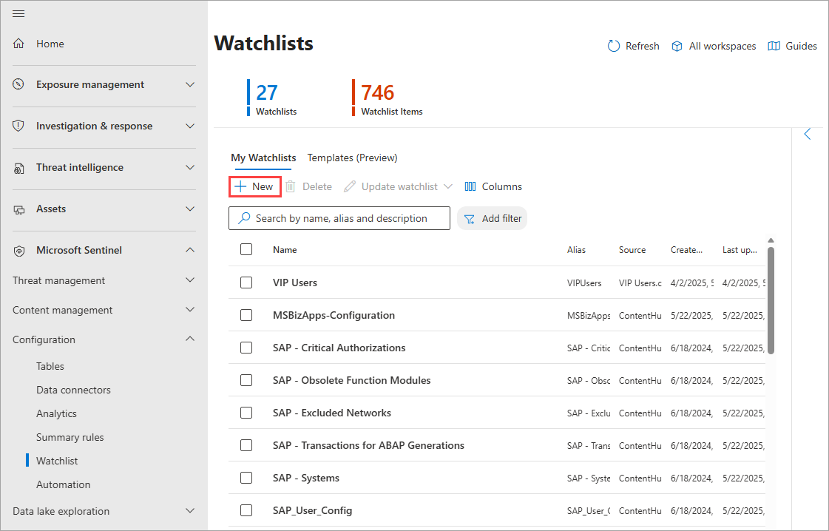Expand the Assets section chevron
Viewport: 829px width, 531px height.
[x=190, y=209]
